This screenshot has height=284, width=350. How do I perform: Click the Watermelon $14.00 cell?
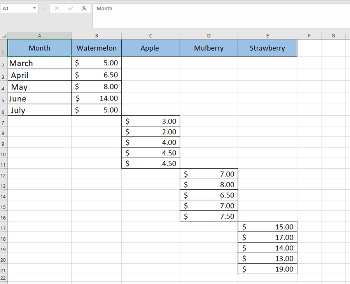click(x=96, y=99)
